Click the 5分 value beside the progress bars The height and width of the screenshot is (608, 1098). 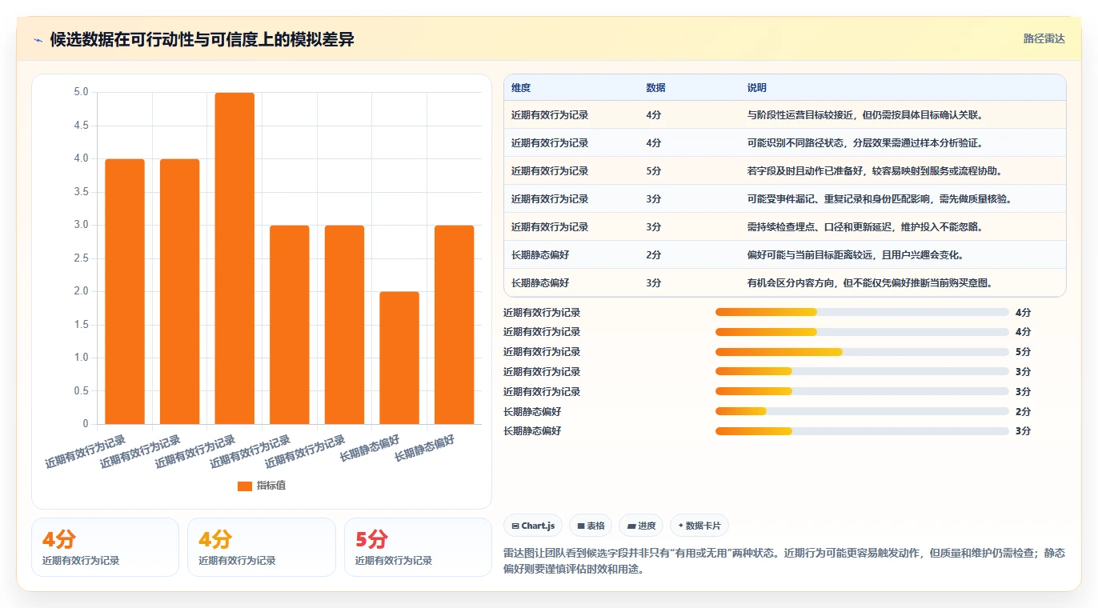coord(1023,352)
